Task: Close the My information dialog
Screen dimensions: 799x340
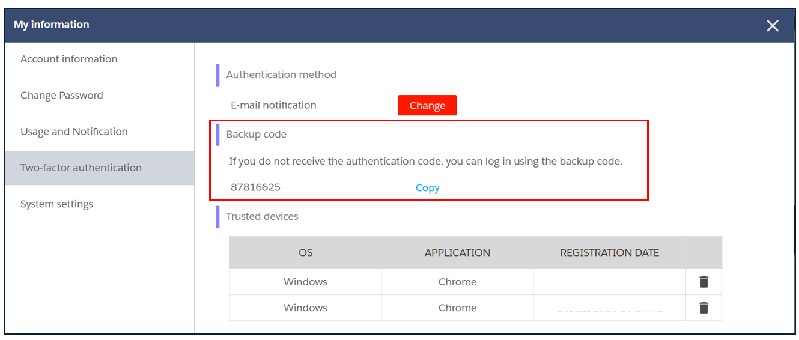Action: tap(773, 25)
